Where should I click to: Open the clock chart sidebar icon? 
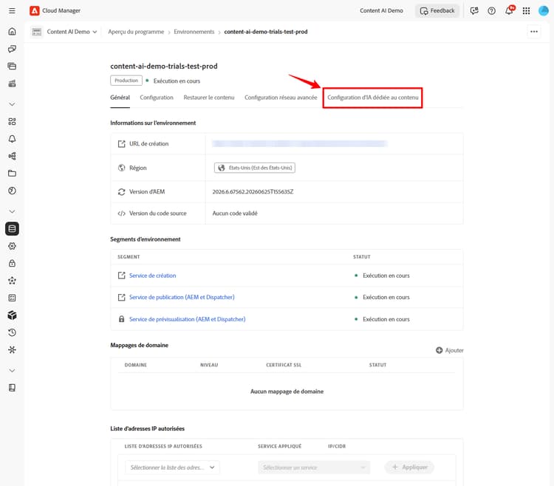[x=12, y=191]
